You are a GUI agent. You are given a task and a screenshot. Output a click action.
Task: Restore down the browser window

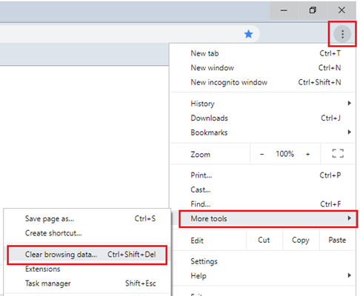click(313, 10)
